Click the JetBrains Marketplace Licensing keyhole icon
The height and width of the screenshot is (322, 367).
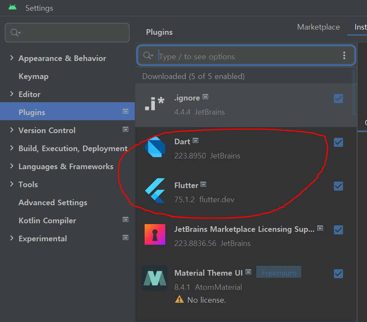[155, 234]
